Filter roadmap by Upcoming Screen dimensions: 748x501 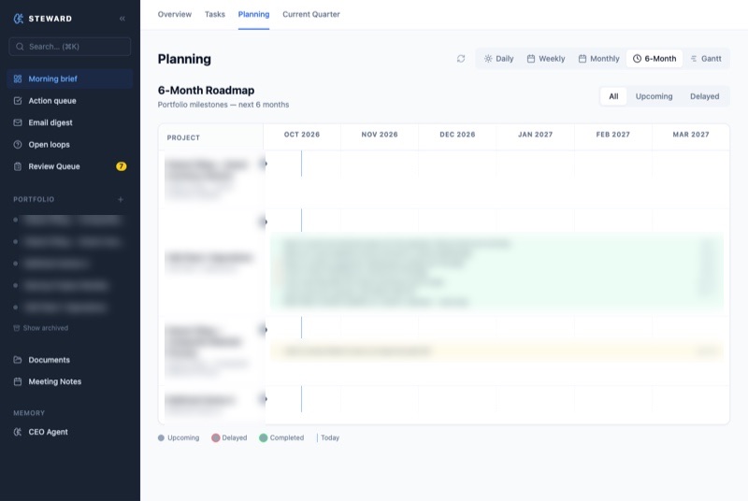coord(654,96)
